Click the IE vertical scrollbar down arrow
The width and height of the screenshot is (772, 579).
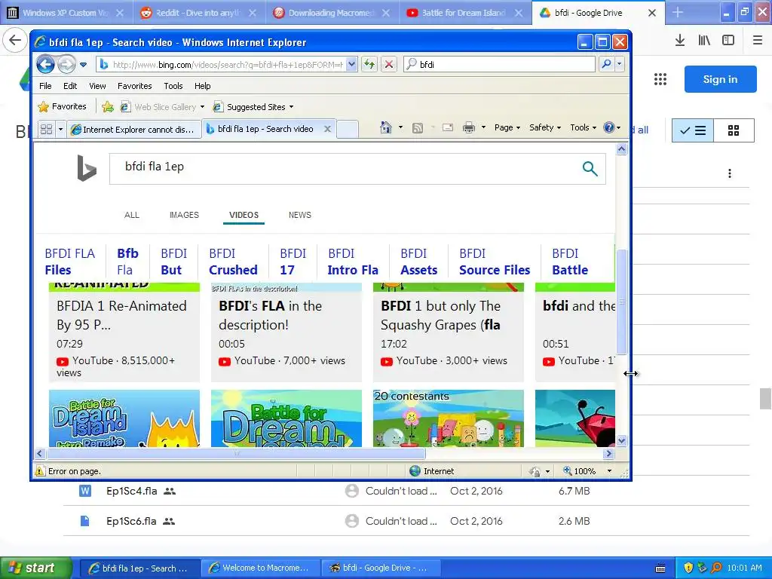(x=622, y=440)
